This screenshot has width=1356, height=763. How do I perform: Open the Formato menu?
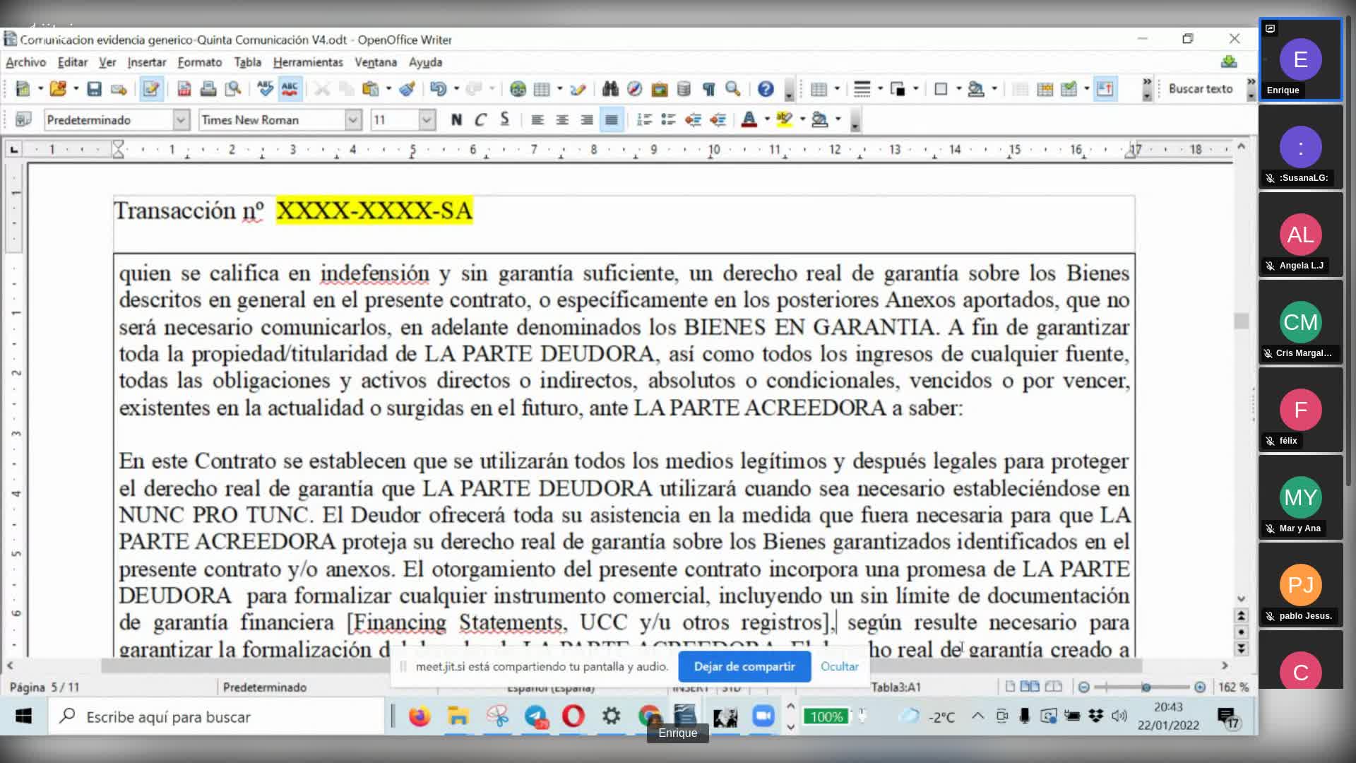click(199, 61)
